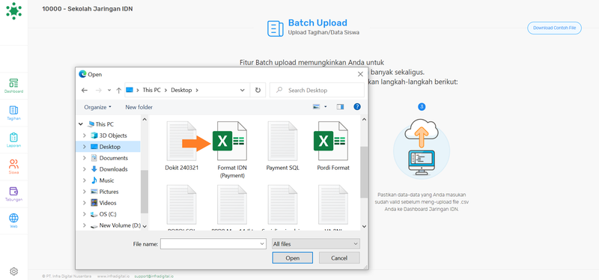Open the Organize menu dropdown
Image resolution: width=599 pixels, height=280 pixels.
[x=98, y=107]
